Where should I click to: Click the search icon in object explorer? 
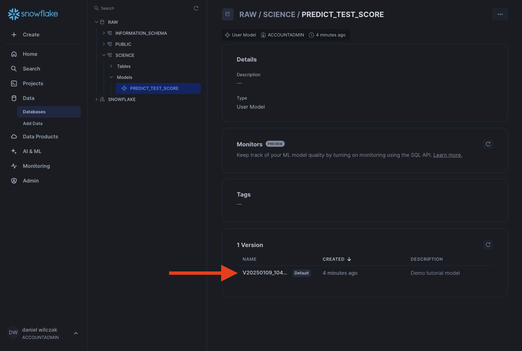(x=96, y=8)
